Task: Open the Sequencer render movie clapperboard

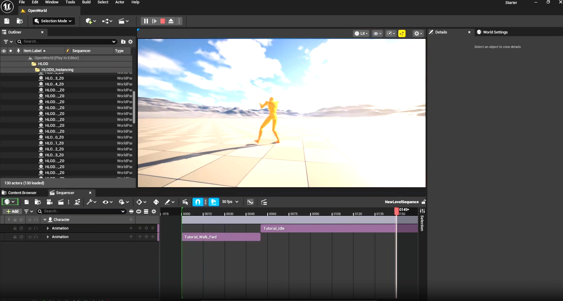Action: [61, 202]
